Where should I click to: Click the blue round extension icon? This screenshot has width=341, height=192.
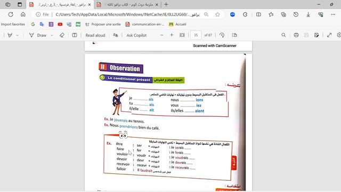coord(232,14)
